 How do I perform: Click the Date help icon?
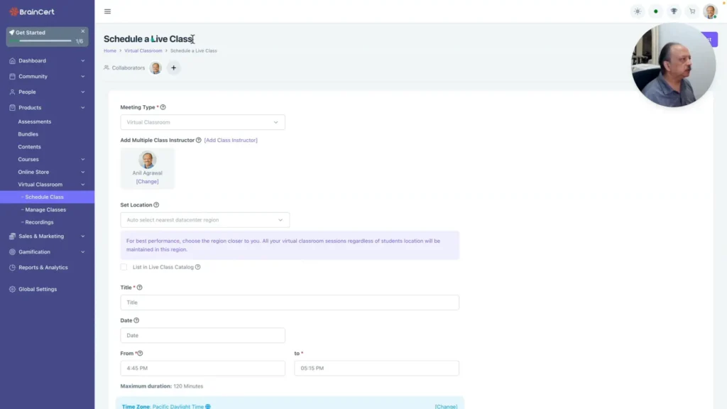pos(136,320)
